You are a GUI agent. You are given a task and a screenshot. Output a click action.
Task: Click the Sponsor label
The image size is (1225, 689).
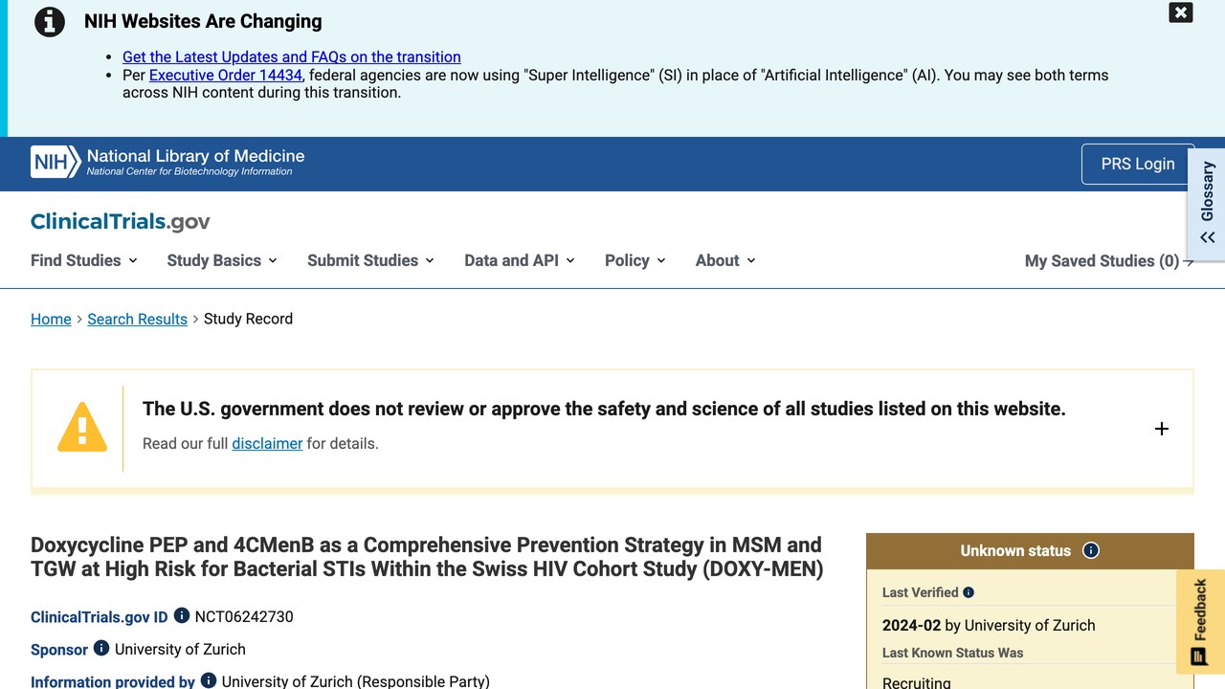[x=59, y=650]
